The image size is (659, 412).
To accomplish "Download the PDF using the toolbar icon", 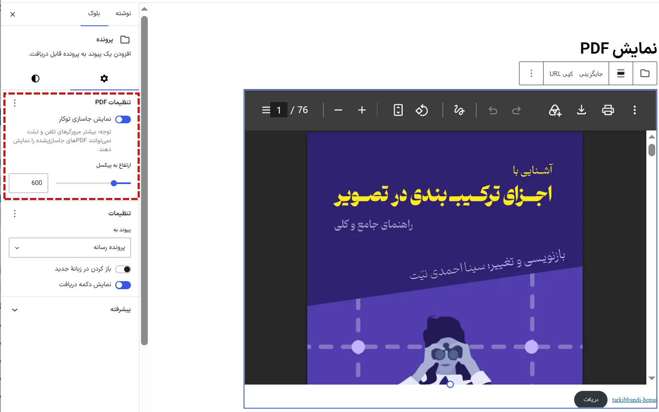I will pos(581,110).
